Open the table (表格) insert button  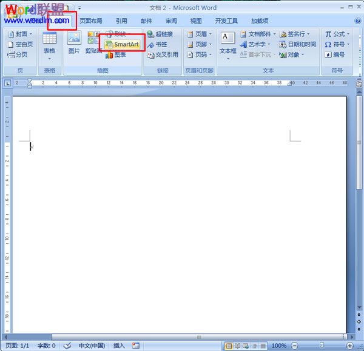(50, 46)
